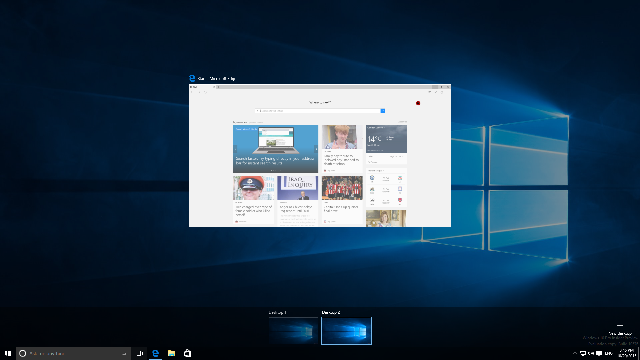This screenshot has width=640, height=360.
Task: Open the volume control tray icon
Action: (x=591, y=353)
